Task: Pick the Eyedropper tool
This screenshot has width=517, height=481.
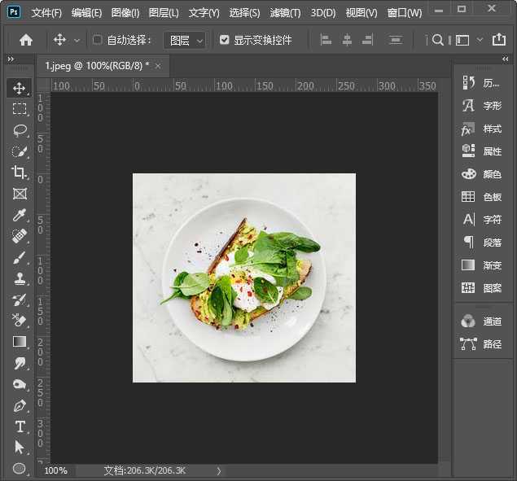Action: (x=20, y=215)
